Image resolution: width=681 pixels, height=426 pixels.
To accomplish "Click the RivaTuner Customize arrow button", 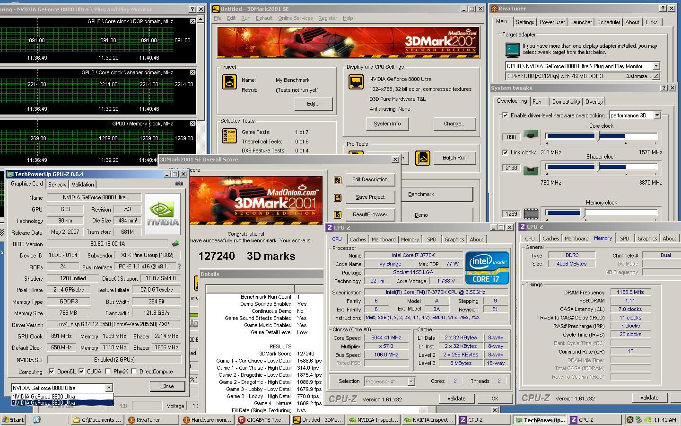I will pos(655,76).
